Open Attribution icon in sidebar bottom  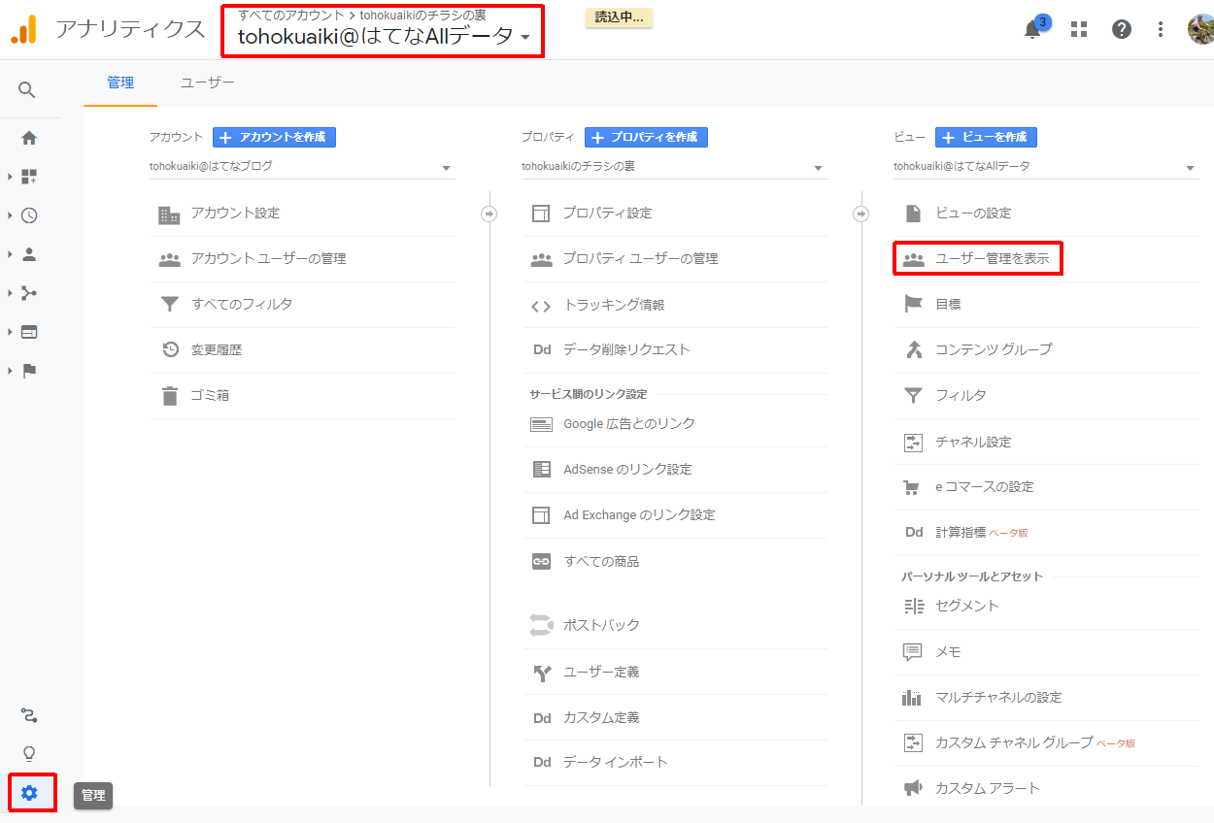(x=29, y=715)
